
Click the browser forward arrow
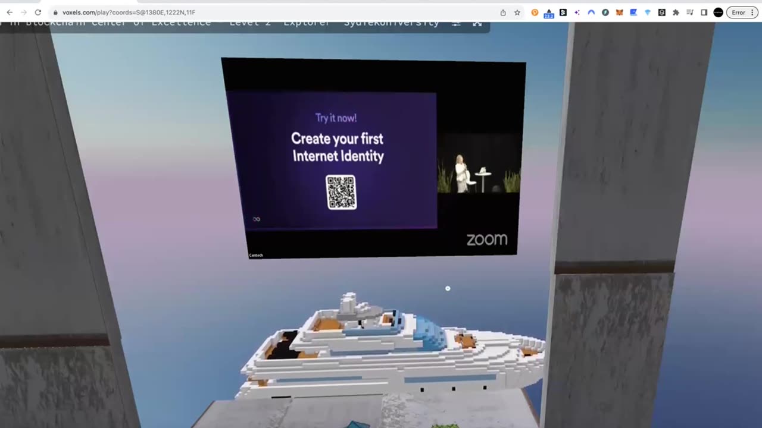[x=24, y=12]
